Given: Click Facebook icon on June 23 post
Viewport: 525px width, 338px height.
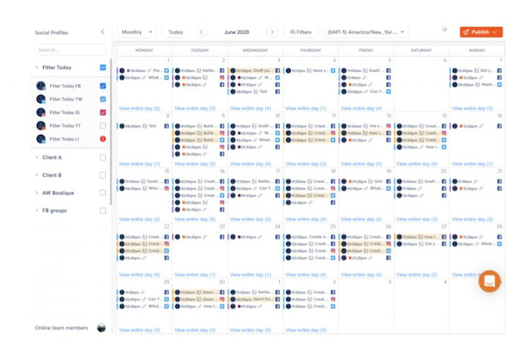Looking at the screenshot, I should pos(221,236).
